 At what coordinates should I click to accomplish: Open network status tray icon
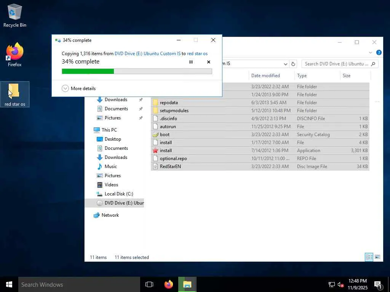pyautogui.click(x=332, y=284)
